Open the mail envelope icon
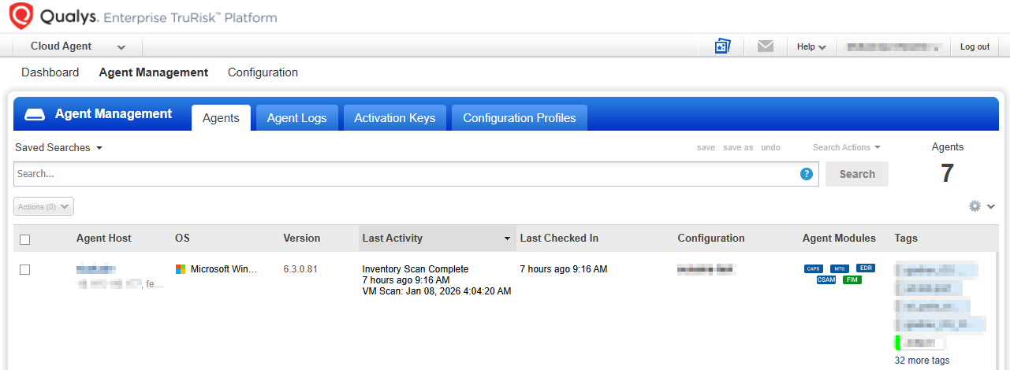This screenshot has width=1010, height=370. [x=765, y=46]
